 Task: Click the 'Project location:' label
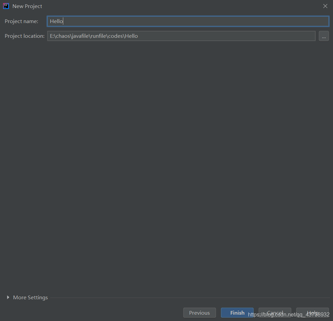click(x=25, y=36)
